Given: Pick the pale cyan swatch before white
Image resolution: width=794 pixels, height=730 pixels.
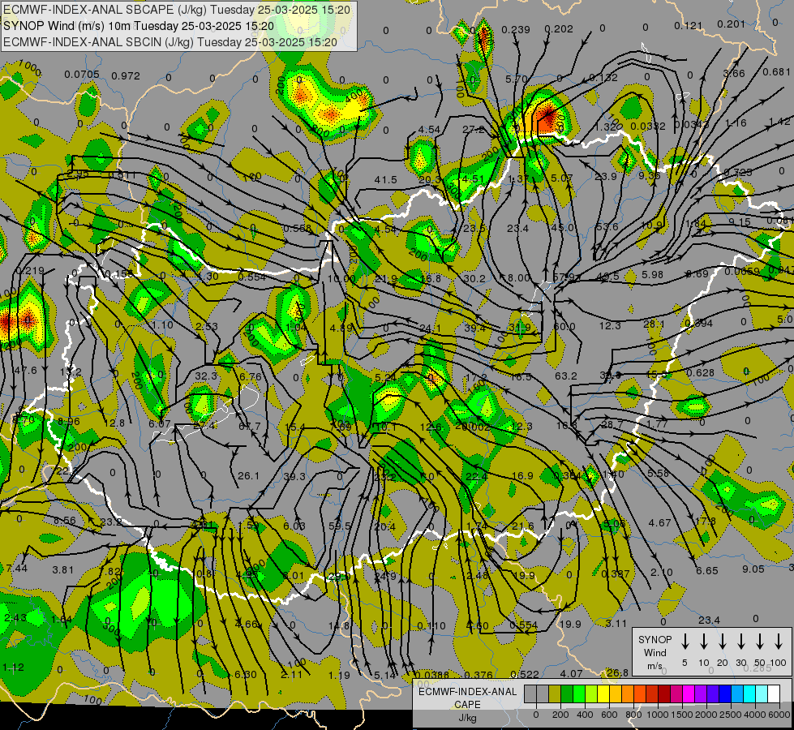Looking at the screenshot, I should tap(761, 693).
